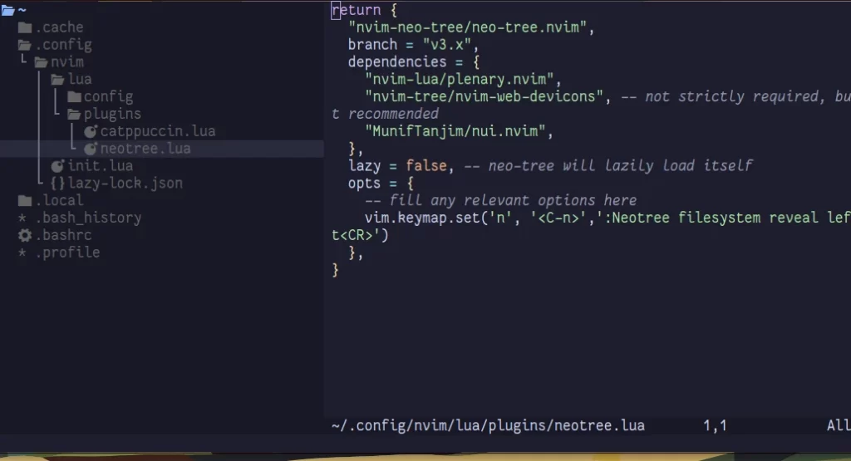Click the 'opts' key in code
Screen dimensions: 851x461
pos(364,184)
